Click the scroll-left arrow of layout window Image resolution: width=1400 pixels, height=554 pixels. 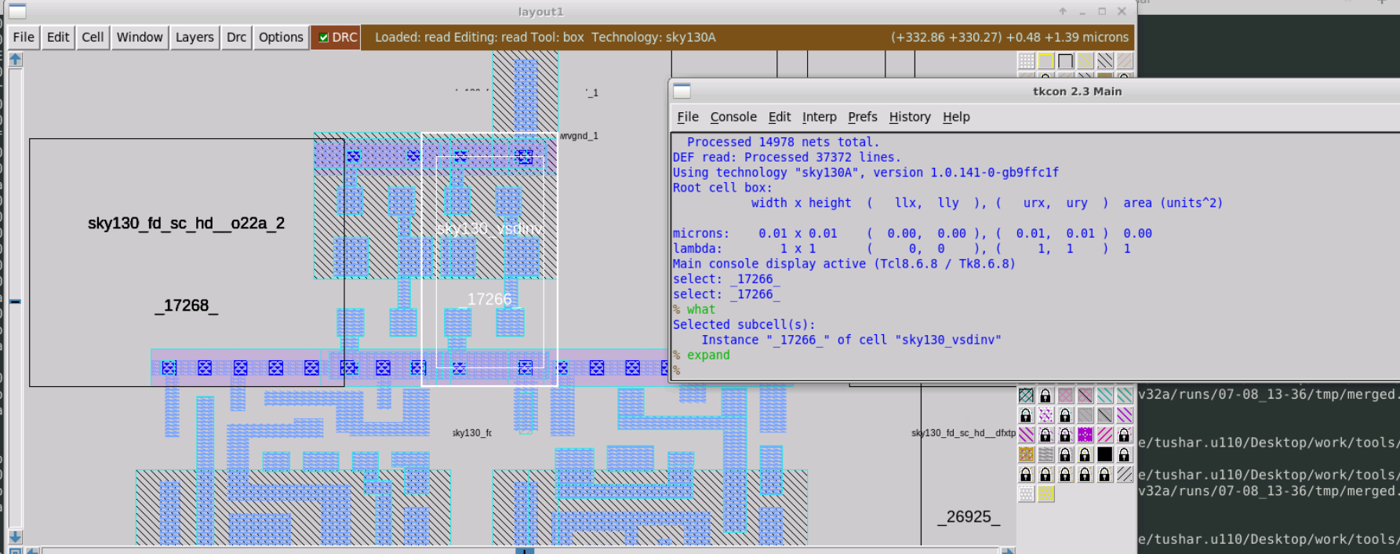[x=33, y=551]
